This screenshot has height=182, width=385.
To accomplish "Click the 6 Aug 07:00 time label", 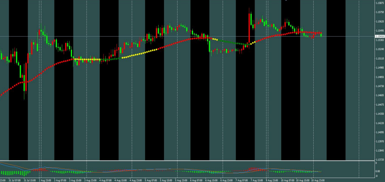I will tap(196, 180).
